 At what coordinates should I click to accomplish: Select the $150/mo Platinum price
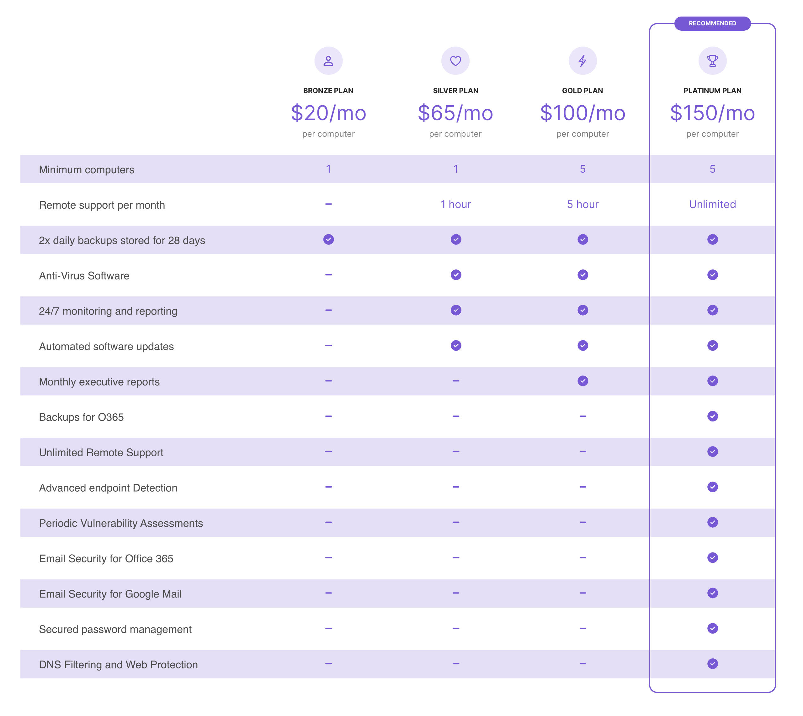tap(712, 113)
